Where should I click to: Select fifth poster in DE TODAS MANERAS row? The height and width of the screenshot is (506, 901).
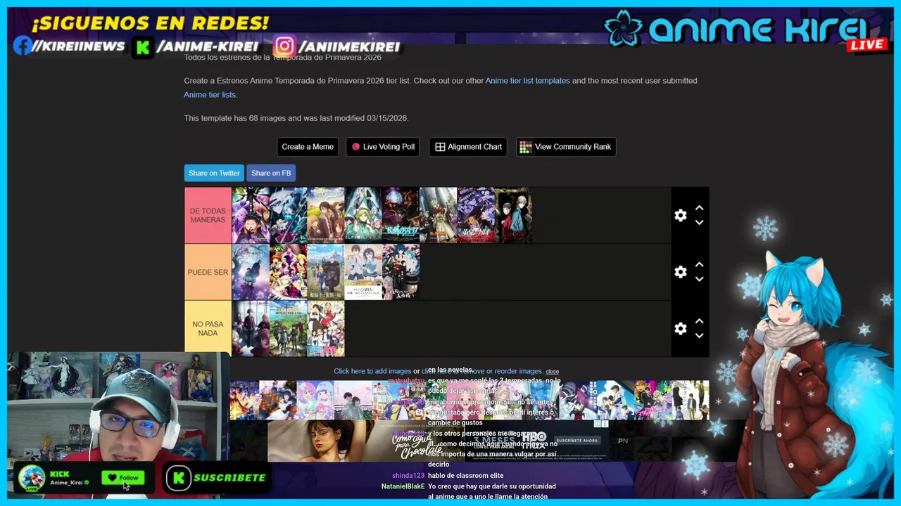(x=401, y=215)
